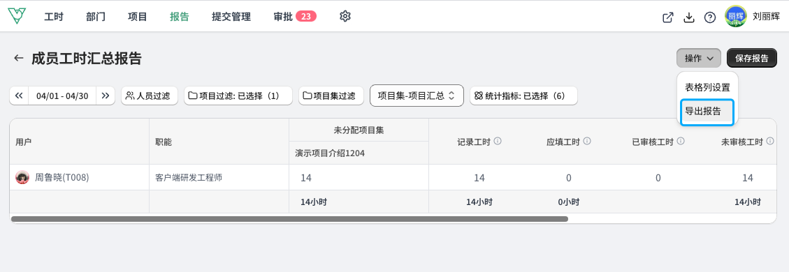Click info icon next to 记录工时
Screen dimensions: 789x272
498,141
